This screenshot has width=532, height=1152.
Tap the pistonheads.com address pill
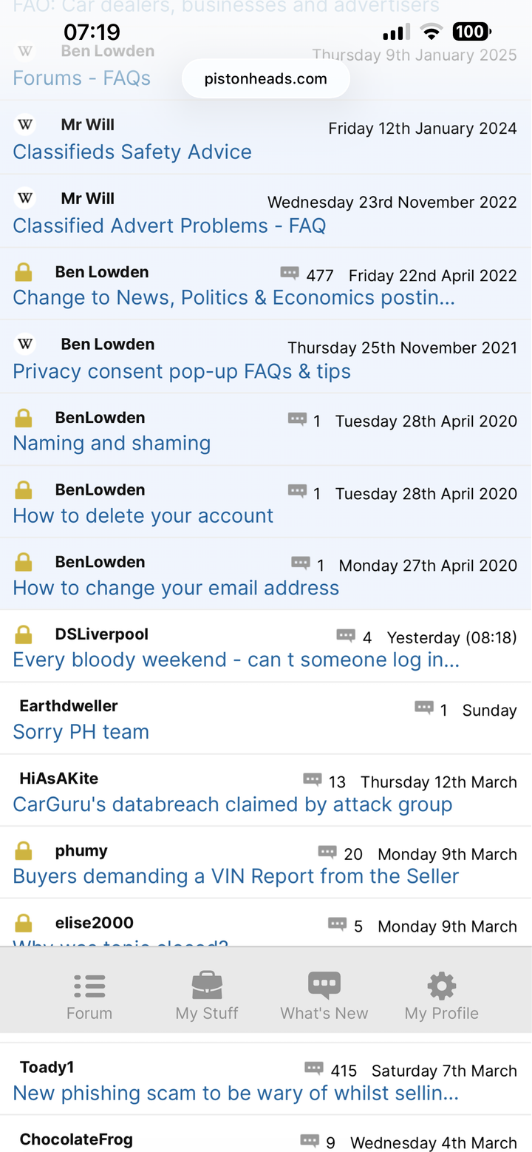tap(265, 79)
